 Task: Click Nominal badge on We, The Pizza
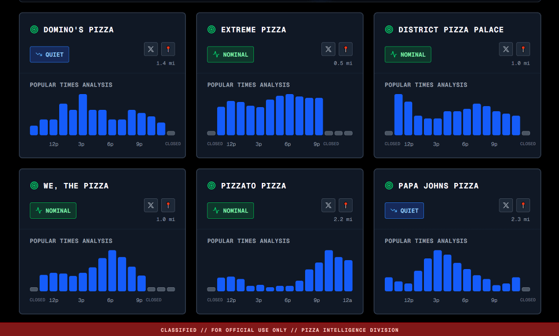tap(53, 210)
